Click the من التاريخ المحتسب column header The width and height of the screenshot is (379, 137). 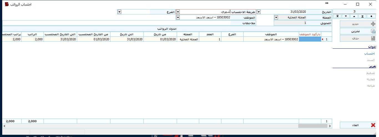pos(94,34)
